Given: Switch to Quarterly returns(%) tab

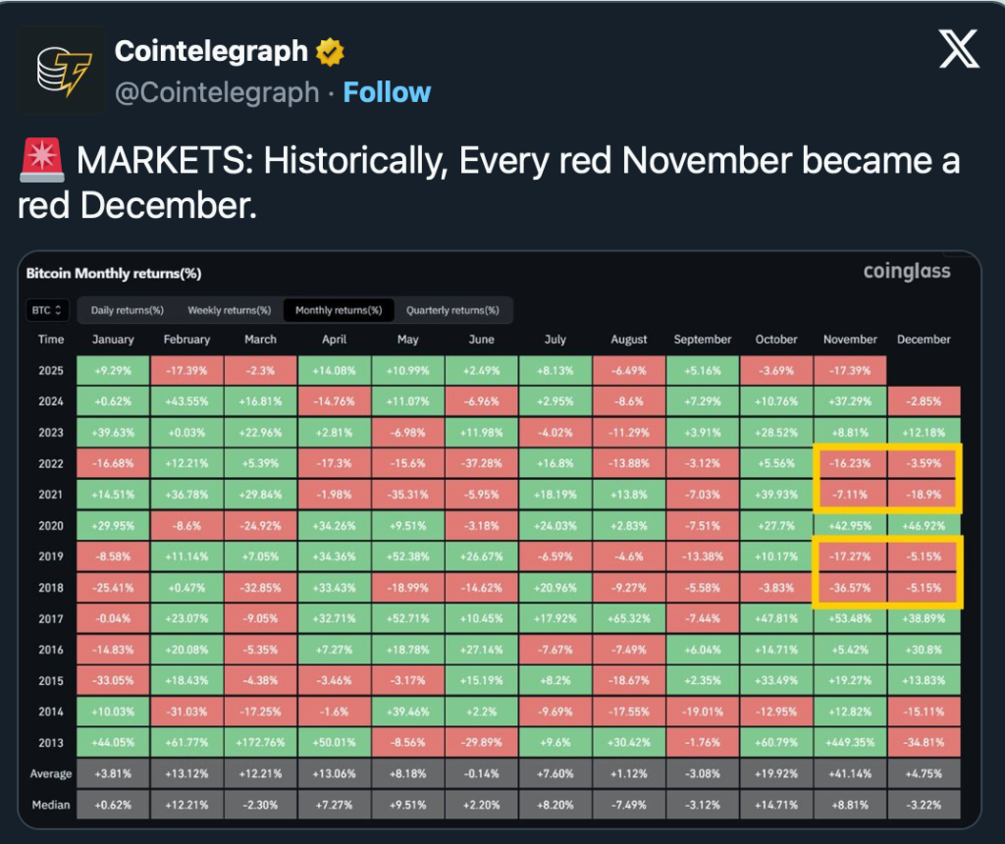Looking at the screenshot, I should [x=452, y=310].
